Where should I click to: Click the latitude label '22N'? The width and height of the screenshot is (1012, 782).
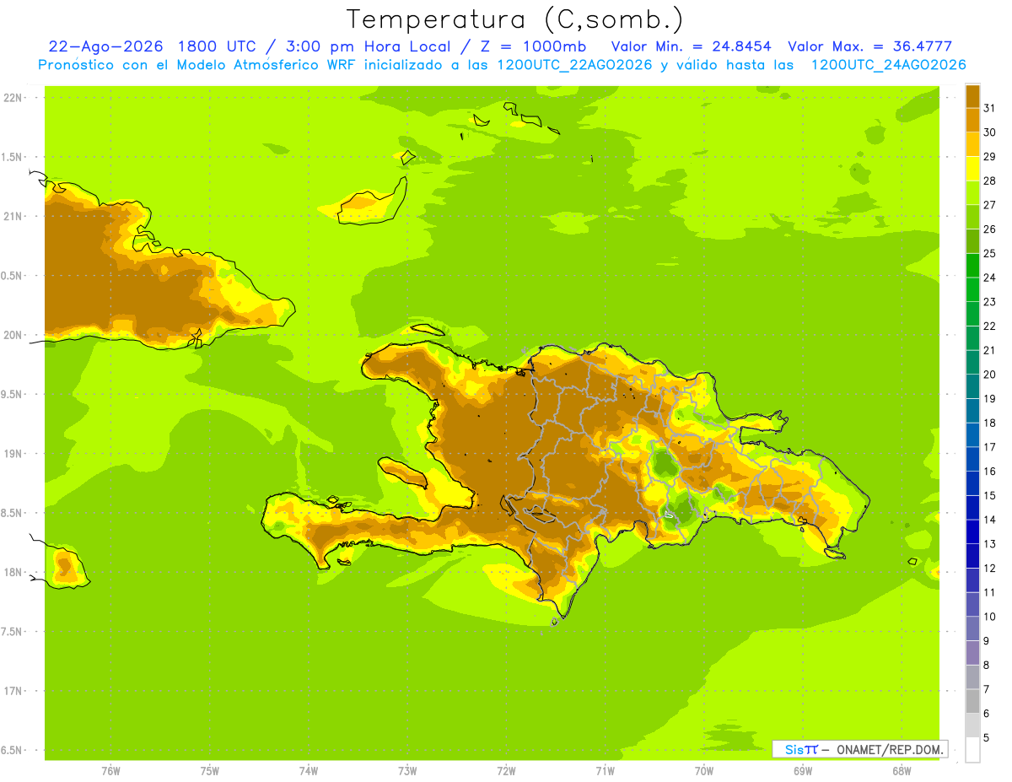(13, 98)
